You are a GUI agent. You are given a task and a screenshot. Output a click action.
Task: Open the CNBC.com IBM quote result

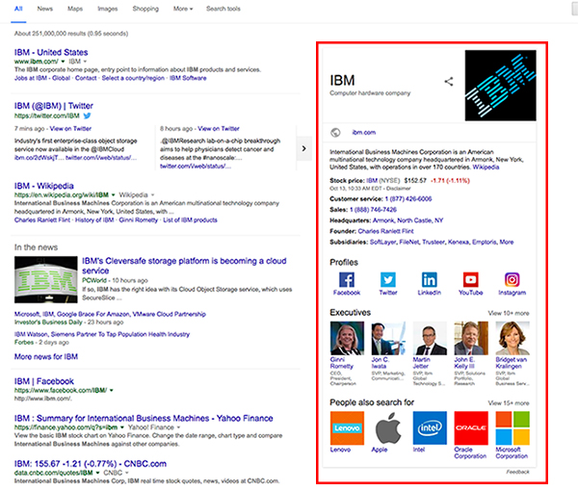pyautogui.click(x=91, y=464)
